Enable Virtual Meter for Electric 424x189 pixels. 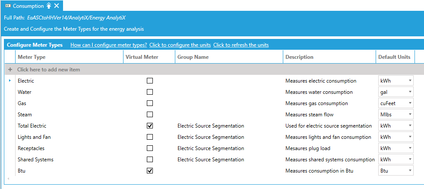[150, 81]
